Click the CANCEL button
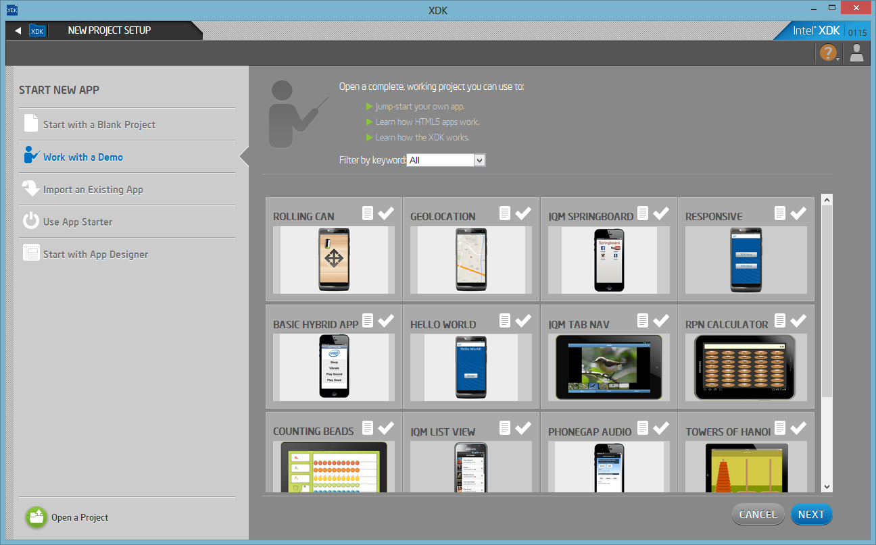Image resolution: width=876 pixels, height=545 pixels. [758, 515]
